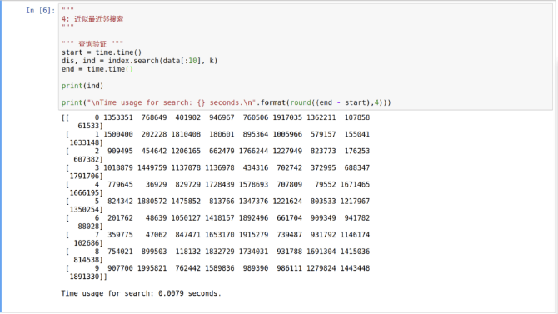Click the final value 1891330 in output

click(x=84, y=277)
